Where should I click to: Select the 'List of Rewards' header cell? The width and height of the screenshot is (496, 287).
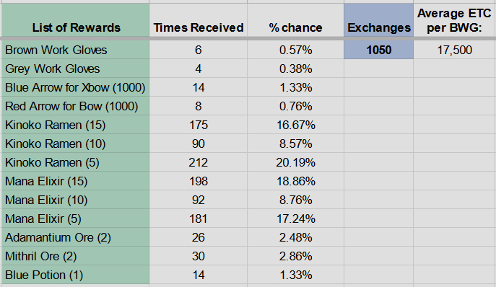click(x=76, y=20)
